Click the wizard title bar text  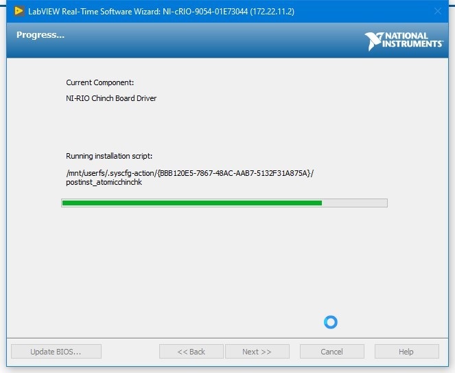point(161,12)
